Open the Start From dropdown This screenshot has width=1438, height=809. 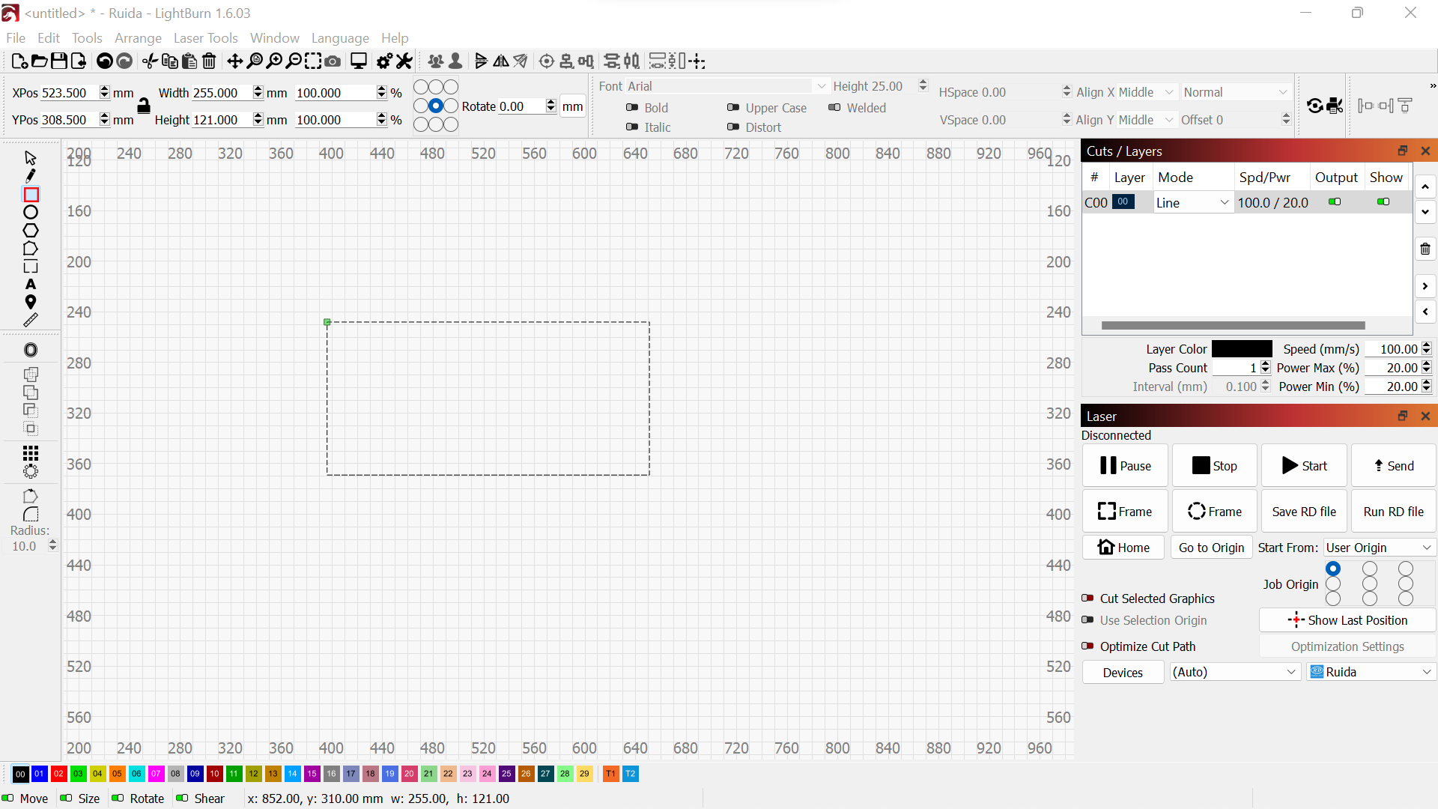click(x=1379, y=548)
